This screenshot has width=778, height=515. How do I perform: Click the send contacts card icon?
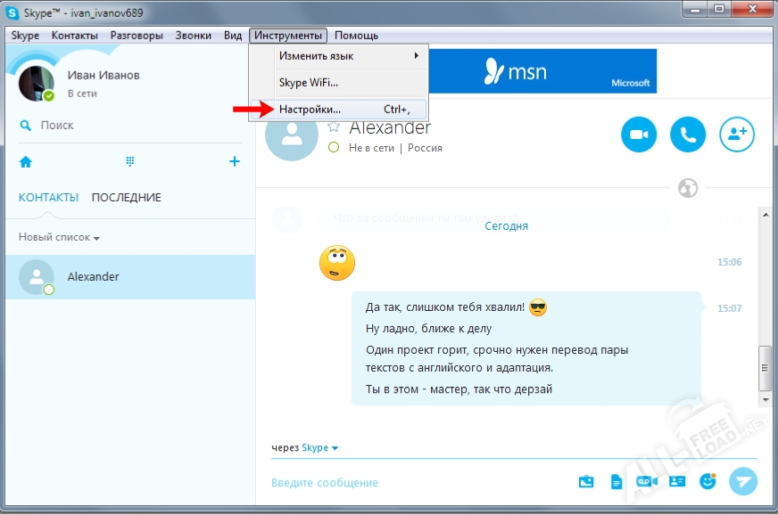[677, 481]
